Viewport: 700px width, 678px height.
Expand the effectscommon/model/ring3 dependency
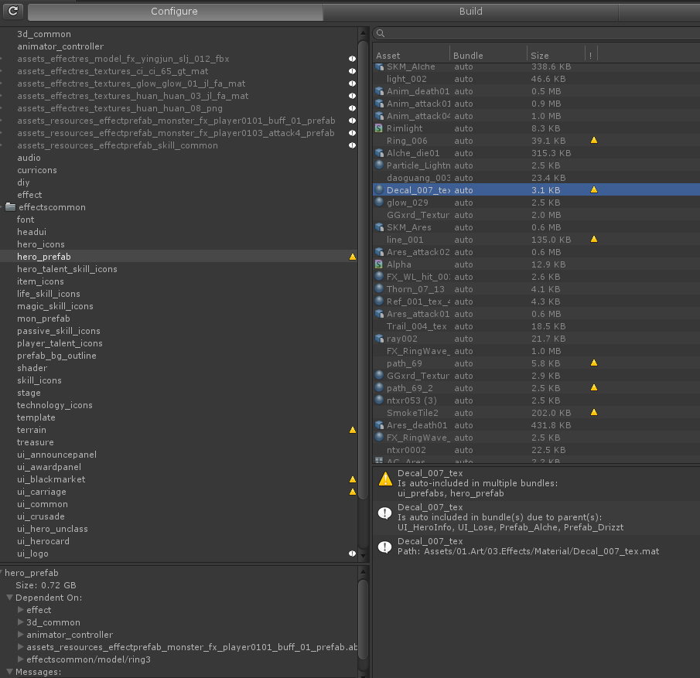21,659
